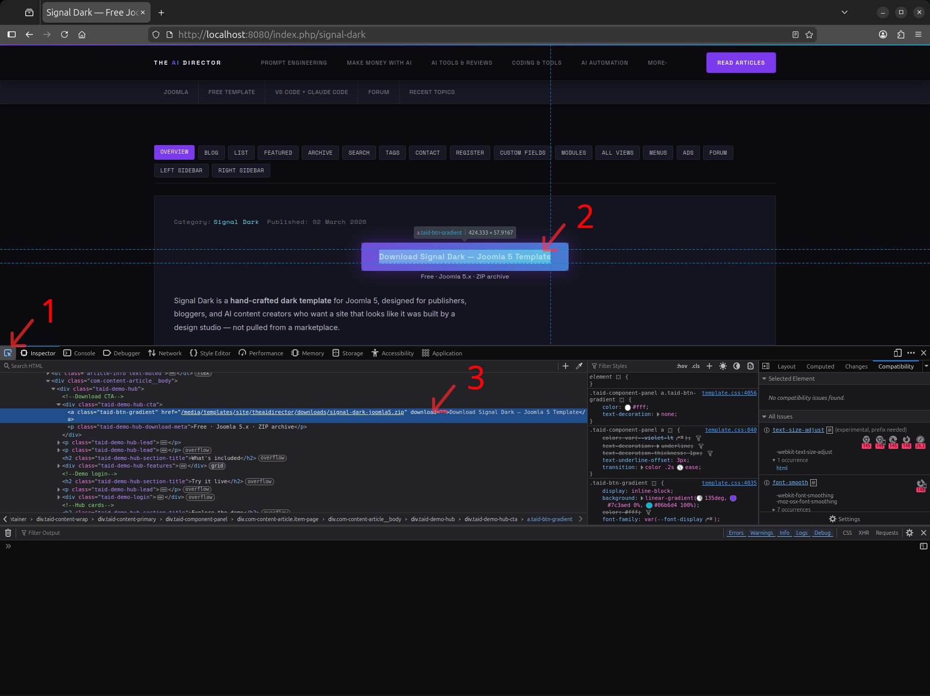
Task: Open the MORE navigation dropdown
Action: pos(657,62)
